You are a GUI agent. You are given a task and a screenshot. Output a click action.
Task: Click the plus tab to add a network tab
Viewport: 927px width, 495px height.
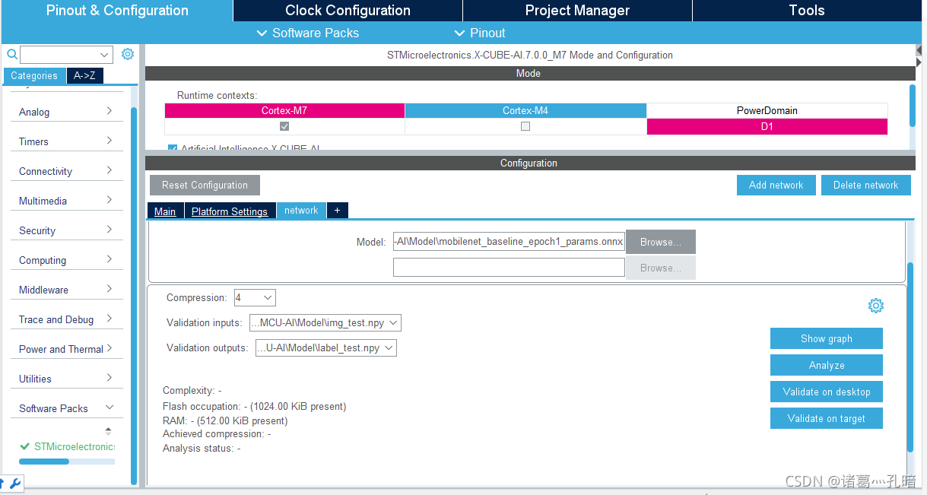[x=337, y=210]
